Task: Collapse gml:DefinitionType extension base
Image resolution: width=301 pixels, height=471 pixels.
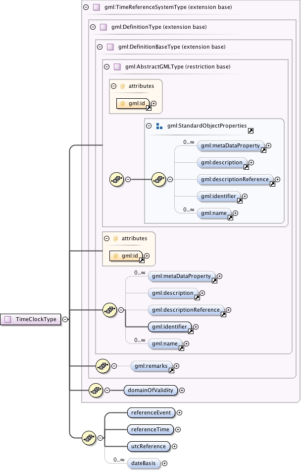Action: (93, 27)
